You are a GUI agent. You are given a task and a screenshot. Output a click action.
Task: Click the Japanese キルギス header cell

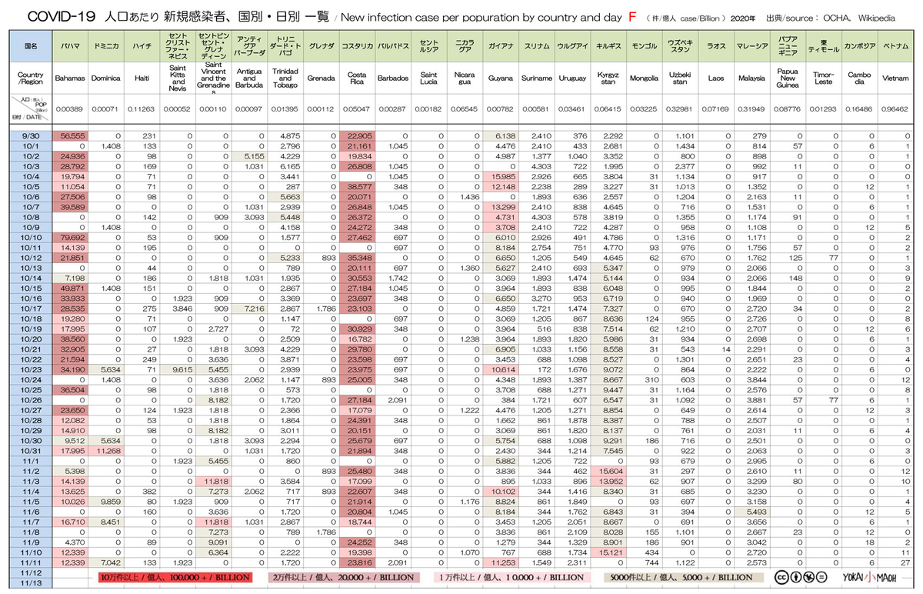coord(607,46)
